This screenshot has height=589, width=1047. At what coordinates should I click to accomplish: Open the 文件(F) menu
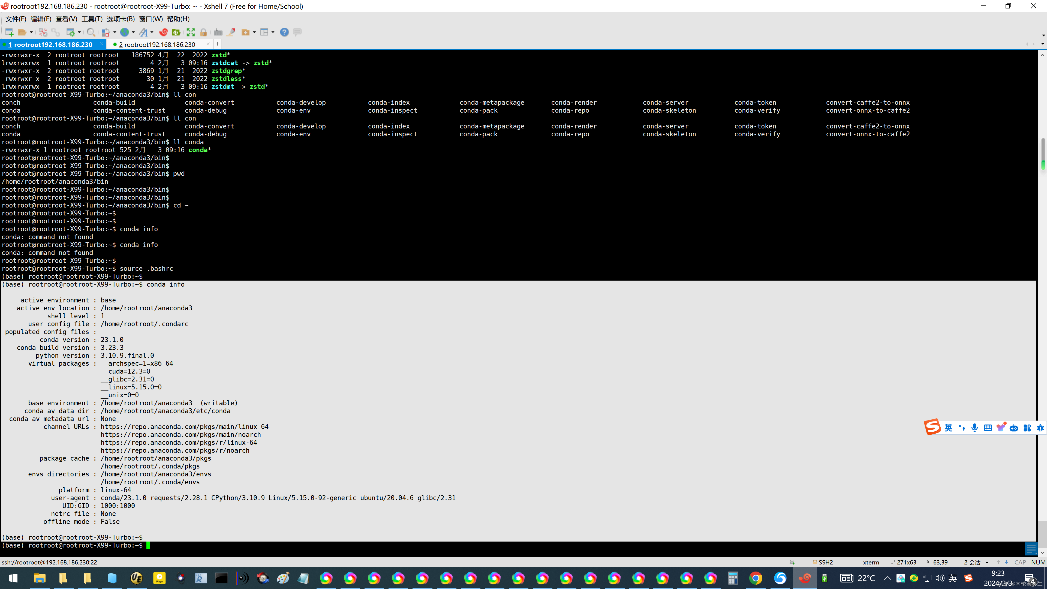tap(16, 19)
